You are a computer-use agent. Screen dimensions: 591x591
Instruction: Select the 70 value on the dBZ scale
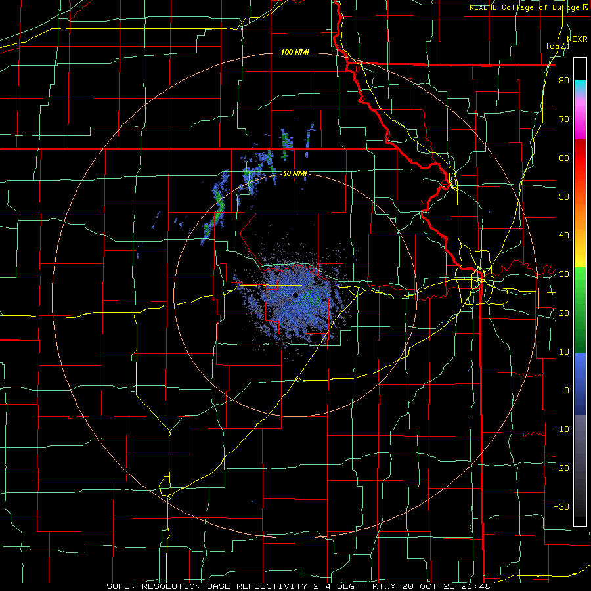564,119
